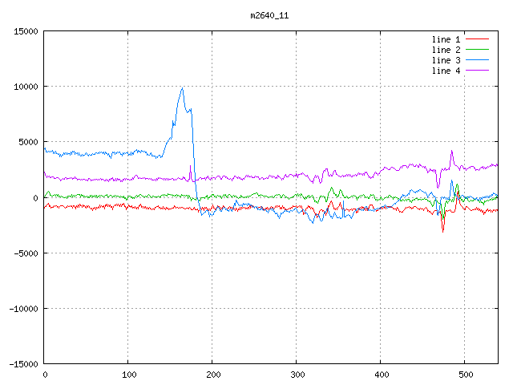Image resolution: width=513 pixels, height=385 pixels.
Task: Click the green line 2 legend sample
Action: pos(478,50)
